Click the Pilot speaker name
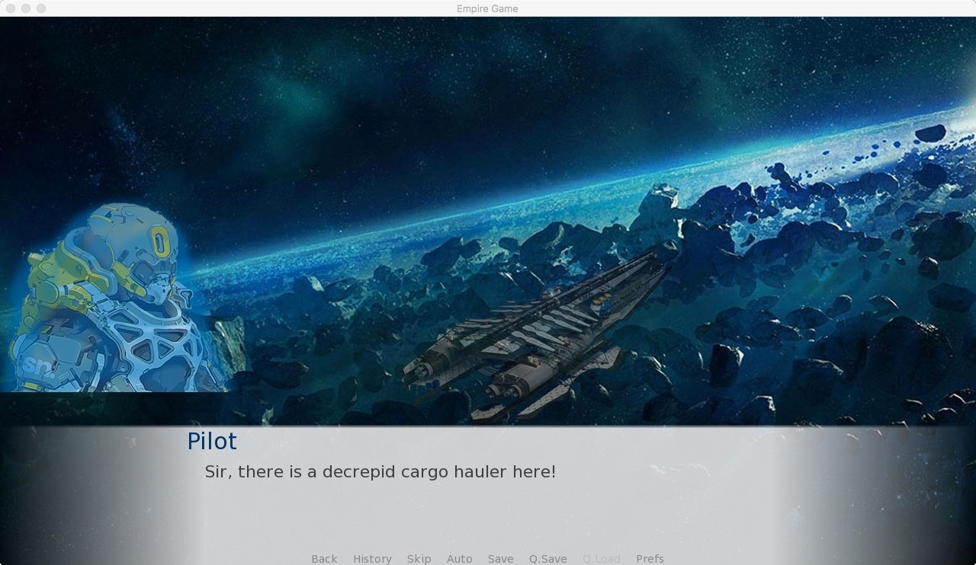Viewport: 976px width, 565px height. click(212, 442)
